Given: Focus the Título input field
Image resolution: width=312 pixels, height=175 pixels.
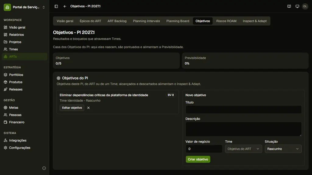Looking at the screenshot, I should click(243, 109).
